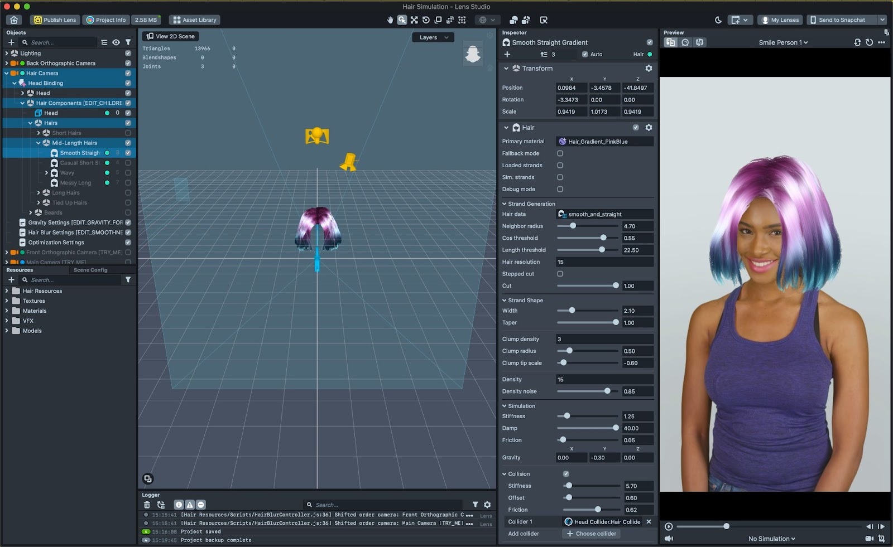Image resolution: width=893 pixels, height=547 pixels.
Task: Open the Layers dropdown in scene view
Action: [x=433, y=37]
